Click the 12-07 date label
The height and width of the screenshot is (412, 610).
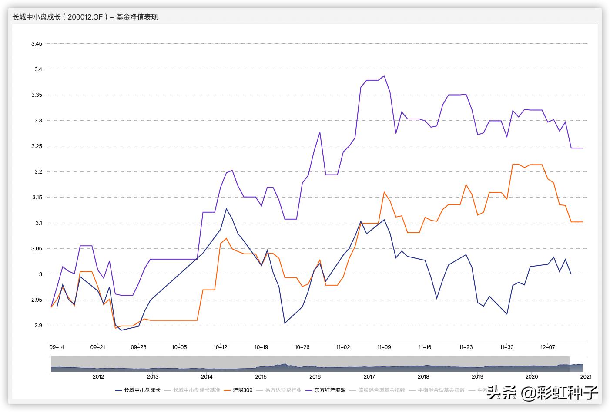(547, 347)
